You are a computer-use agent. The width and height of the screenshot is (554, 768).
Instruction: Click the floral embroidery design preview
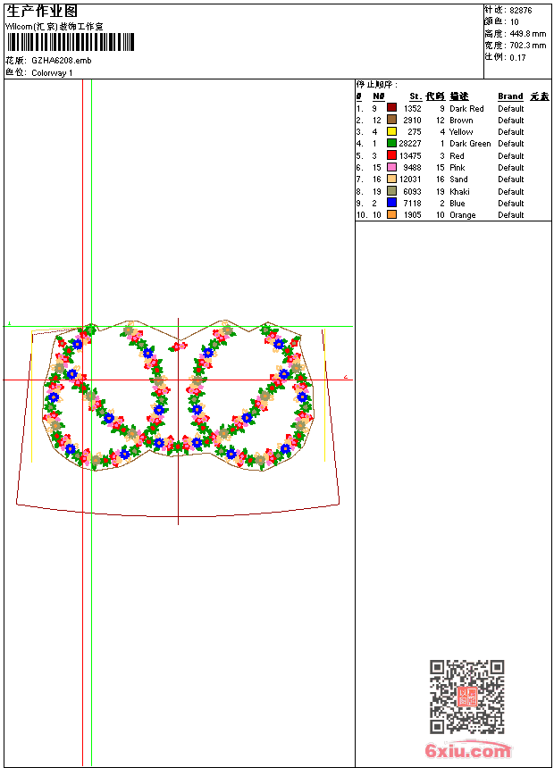click(179, 396)
